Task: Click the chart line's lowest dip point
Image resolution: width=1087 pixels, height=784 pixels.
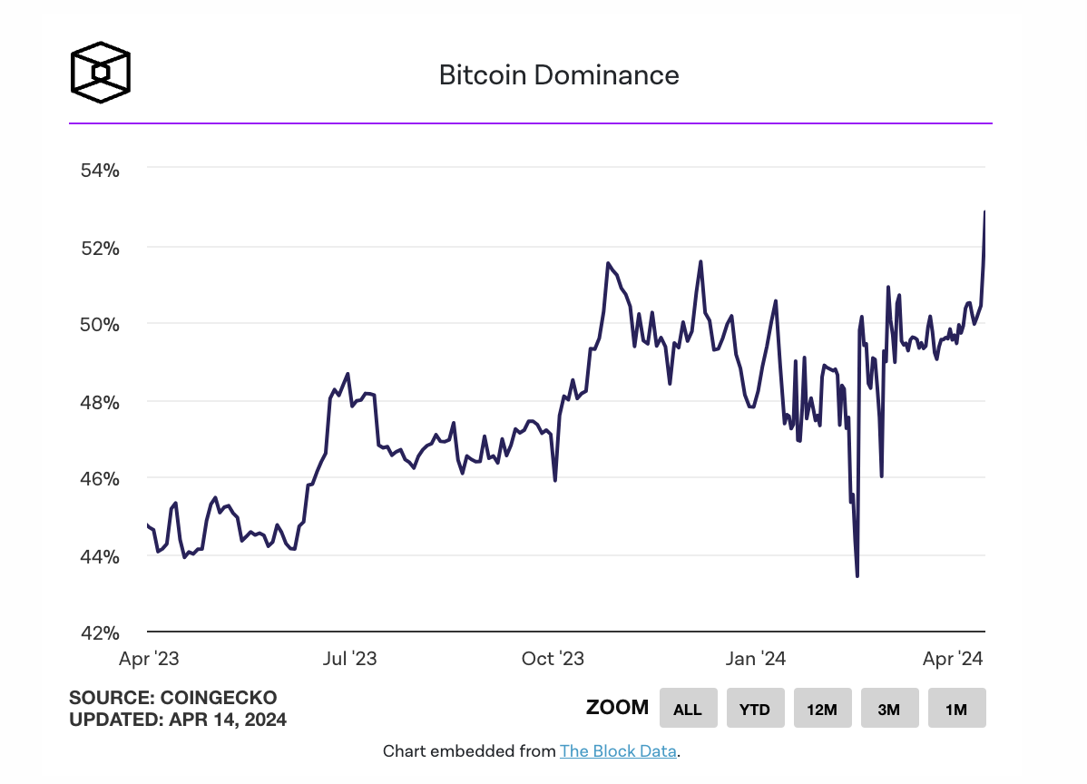Action: click(x=857, y=575)
